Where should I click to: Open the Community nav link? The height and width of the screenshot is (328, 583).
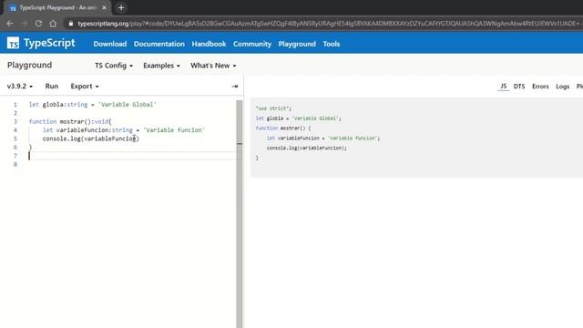pos(252,44)
